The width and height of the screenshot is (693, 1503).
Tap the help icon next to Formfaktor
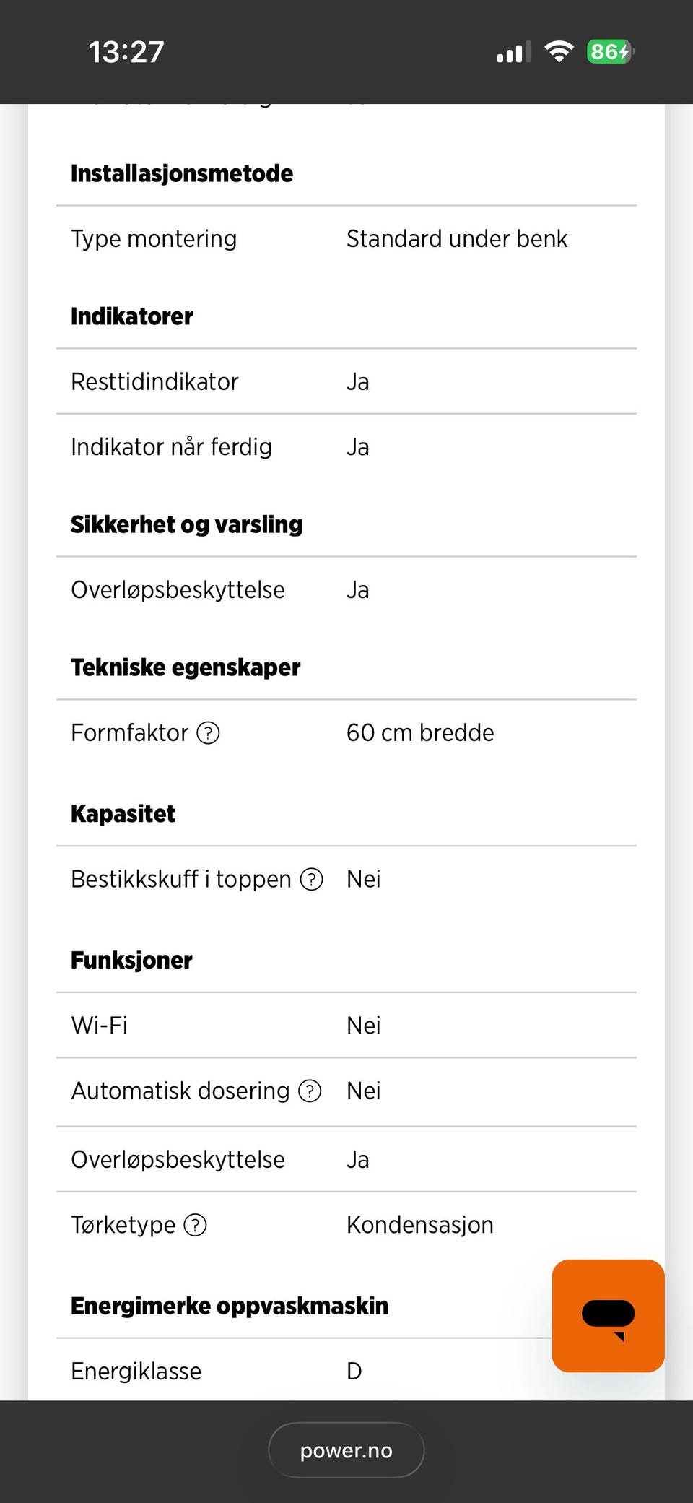(208, 733)
